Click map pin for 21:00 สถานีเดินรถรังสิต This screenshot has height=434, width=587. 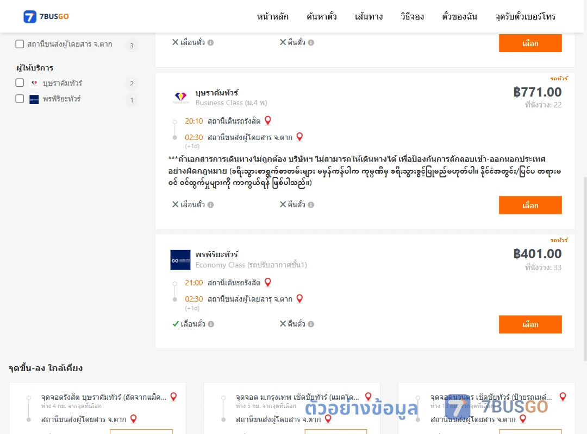267,282
